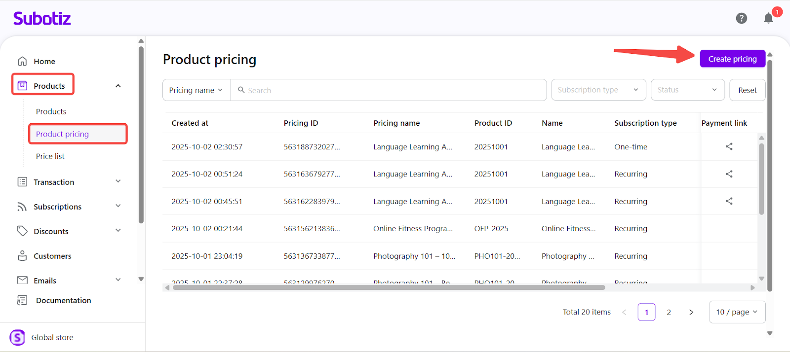Screen dimensions: 790x352
Task: Click the Create pricing button
Action: coord(732,59)
